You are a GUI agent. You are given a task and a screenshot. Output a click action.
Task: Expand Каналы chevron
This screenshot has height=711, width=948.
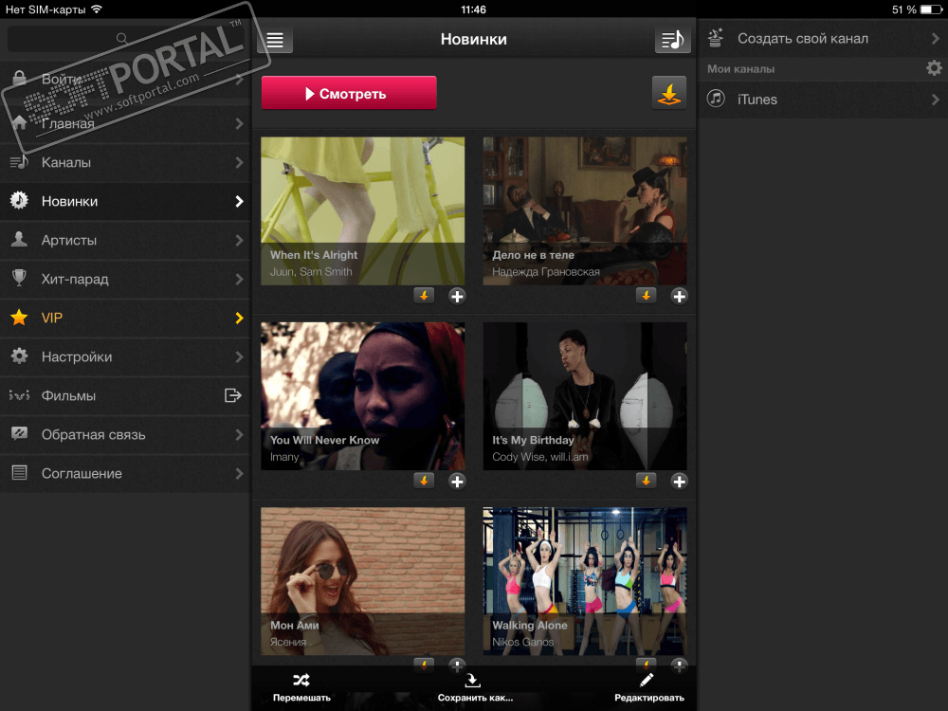(x=240, y=163)
